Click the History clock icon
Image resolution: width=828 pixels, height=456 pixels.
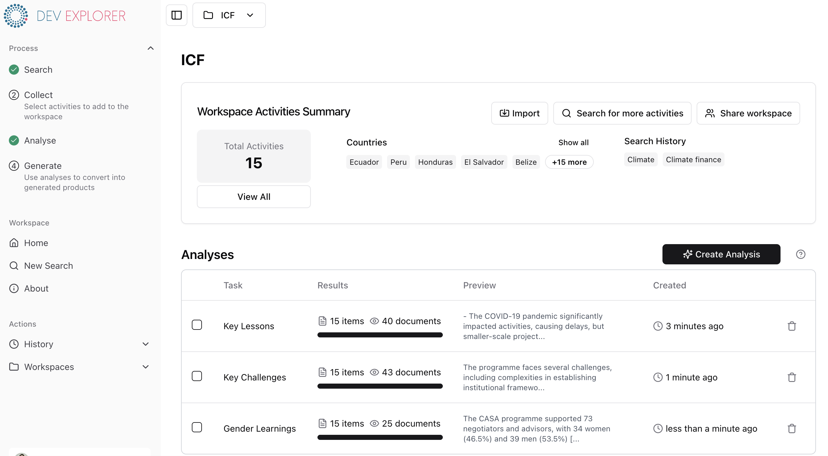[x=14, y=344]
